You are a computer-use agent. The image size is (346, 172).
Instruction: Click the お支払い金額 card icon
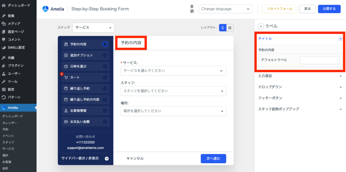[x=66, y=122]
